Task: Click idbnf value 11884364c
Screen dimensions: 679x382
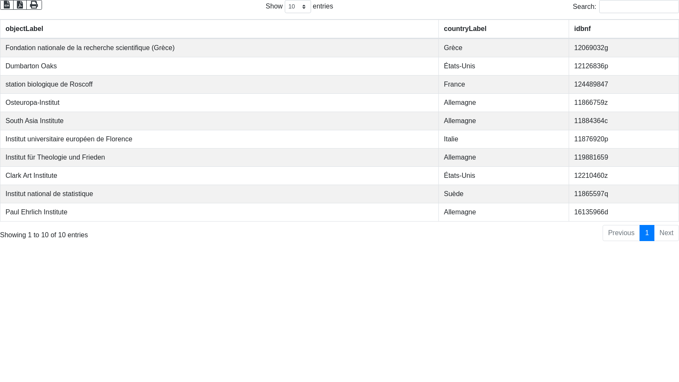Action: [624, 121]
